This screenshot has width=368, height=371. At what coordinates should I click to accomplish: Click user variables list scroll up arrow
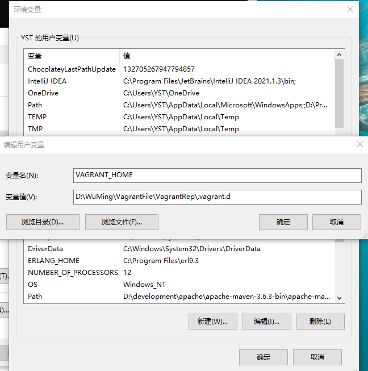pyautogui.click(x=340, y=55)
